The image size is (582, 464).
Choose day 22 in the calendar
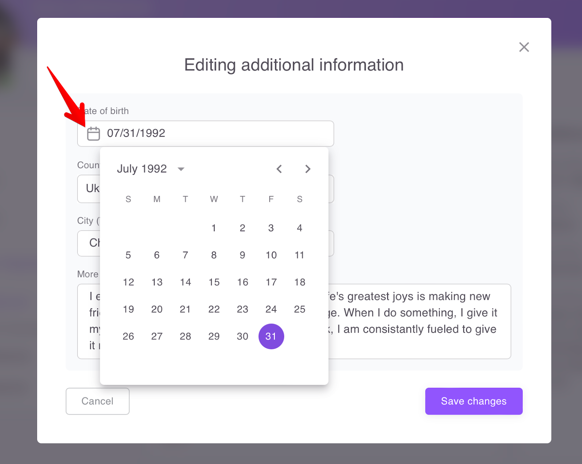click(x=214, y=309)
